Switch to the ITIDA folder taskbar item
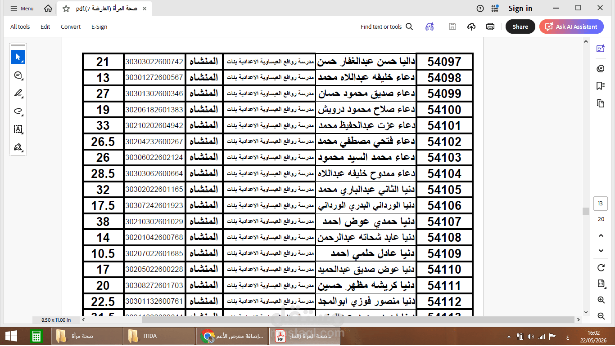 point(158,336)
